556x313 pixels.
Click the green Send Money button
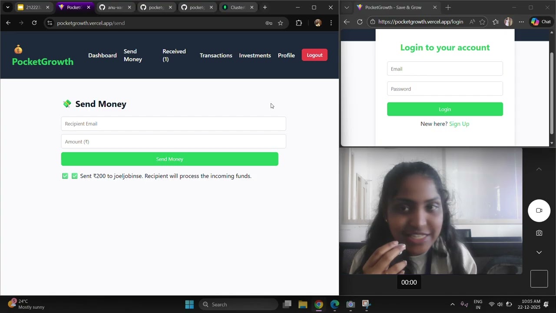click(169, 159)
